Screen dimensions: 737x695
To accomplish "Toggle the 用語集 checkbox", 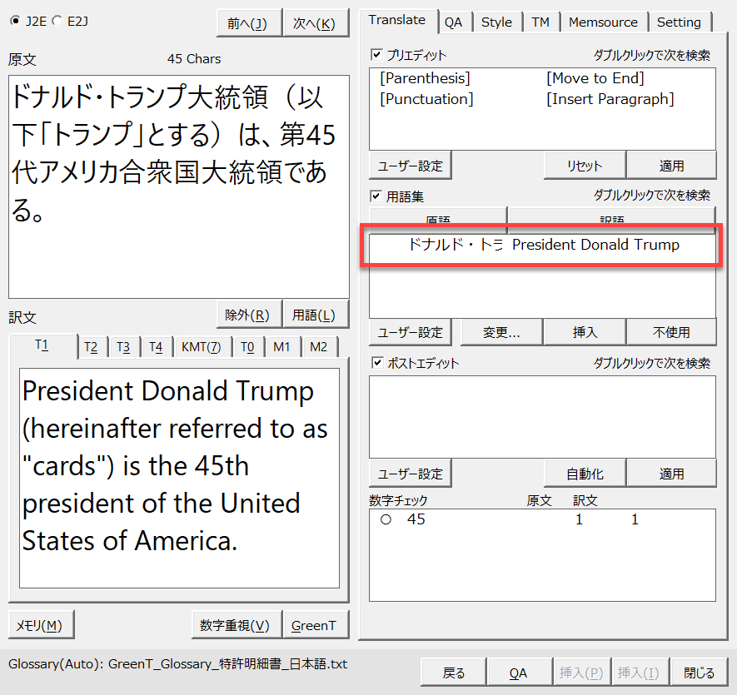I will point(376,196).
